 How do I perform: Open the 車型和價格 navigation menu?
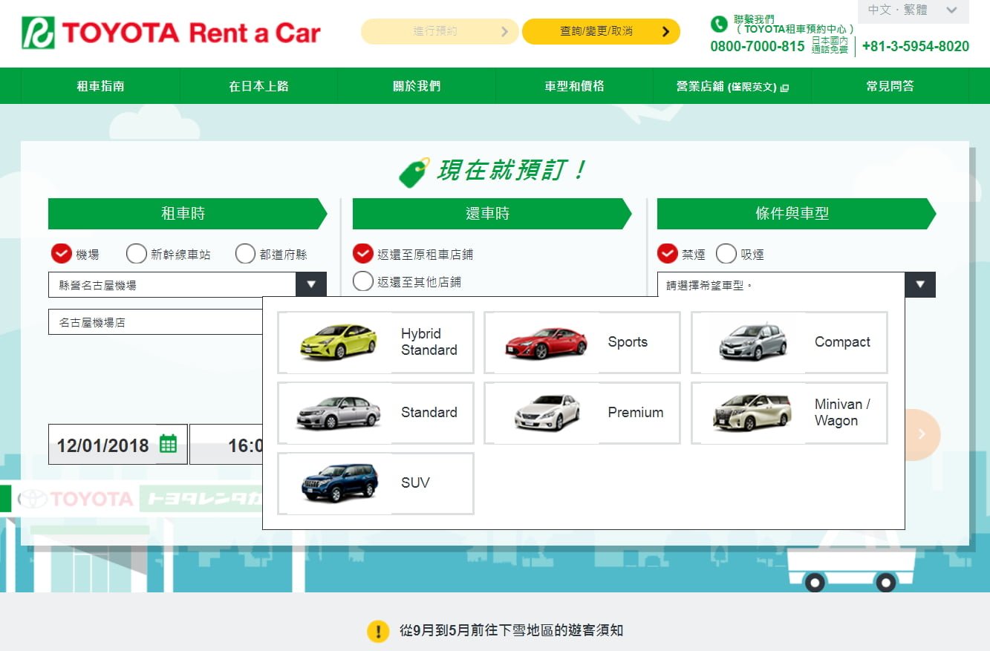pos(574,86)
